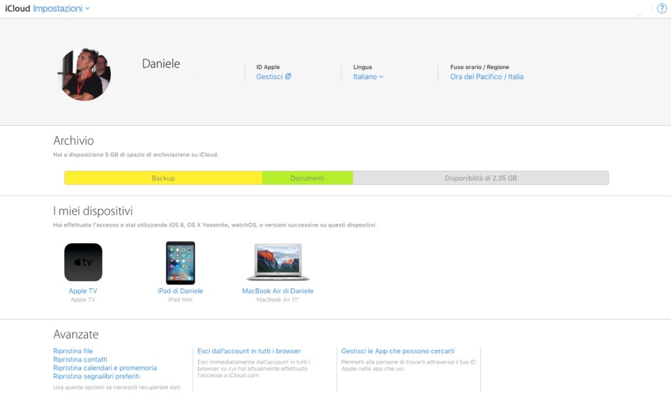Click the iCloud logo text
The image size is (671, 395).
18,9
